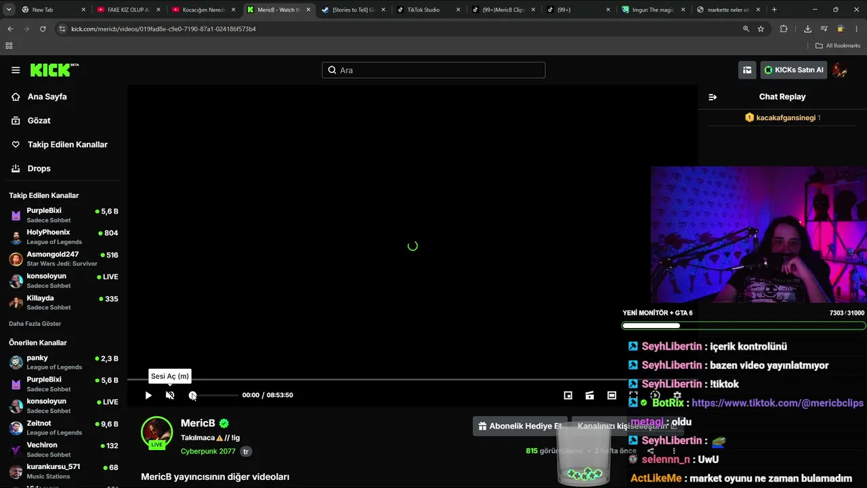
Task: Open video settings gear
Action: 677,395
